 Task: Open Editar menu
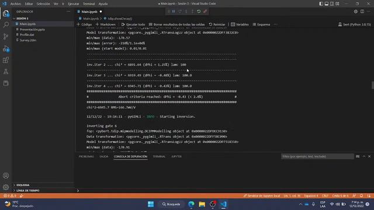tap(29, 4)
